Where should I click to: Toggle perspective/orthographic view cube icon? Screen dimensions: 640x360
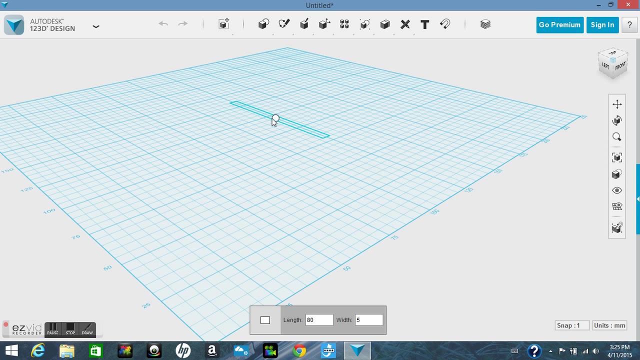pos(617,174)
